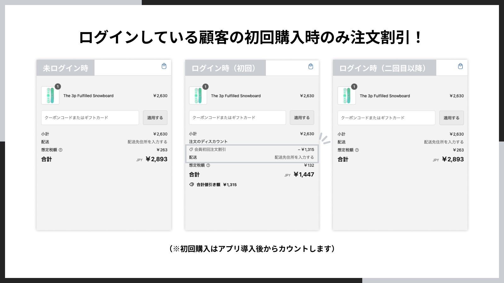This screenshot has width=504, height=283.
Task: Click snowboard thumbnail in 未ログイン時 panel
Action: pos(50,96)
